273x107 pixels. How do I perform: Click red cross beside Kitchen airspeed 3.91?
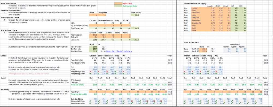pyautogui.click(x=185, y=71)
